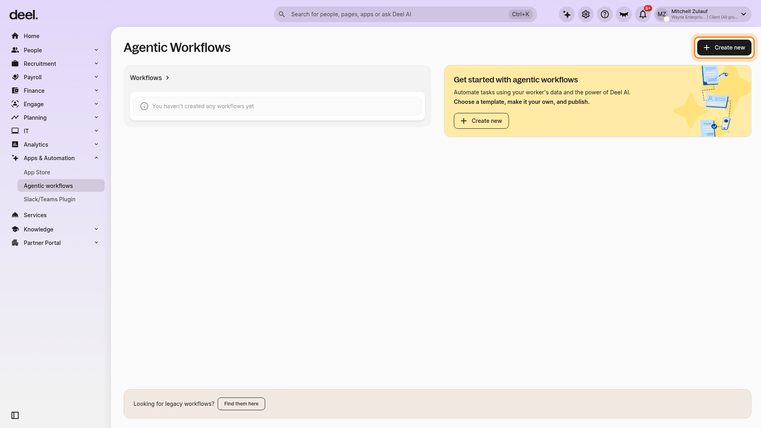Expand the People menu chevron

pos(96,50)
